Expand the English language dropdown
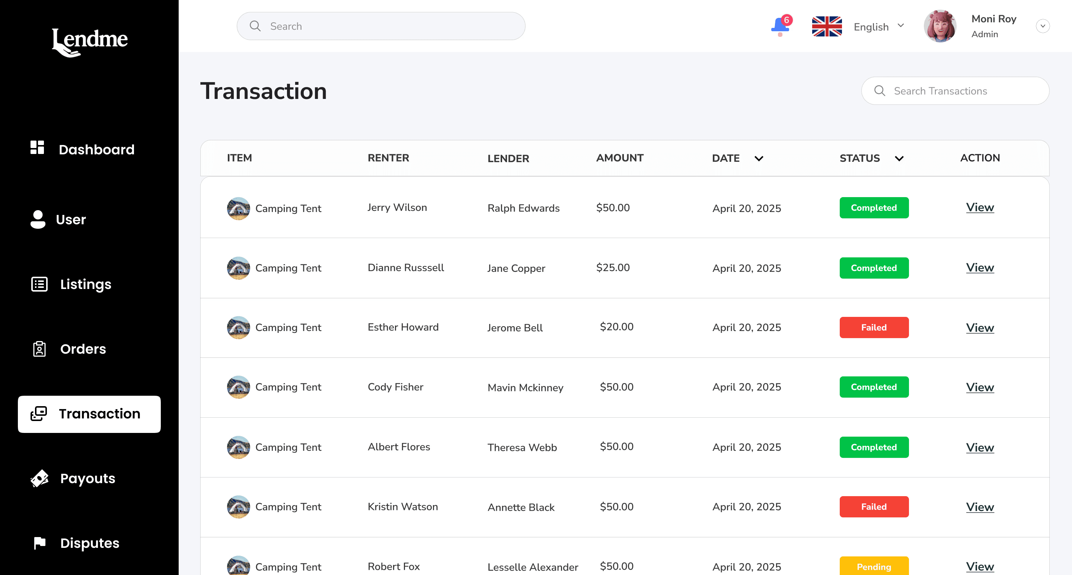Screen dimensions: 1072x575 900,26
